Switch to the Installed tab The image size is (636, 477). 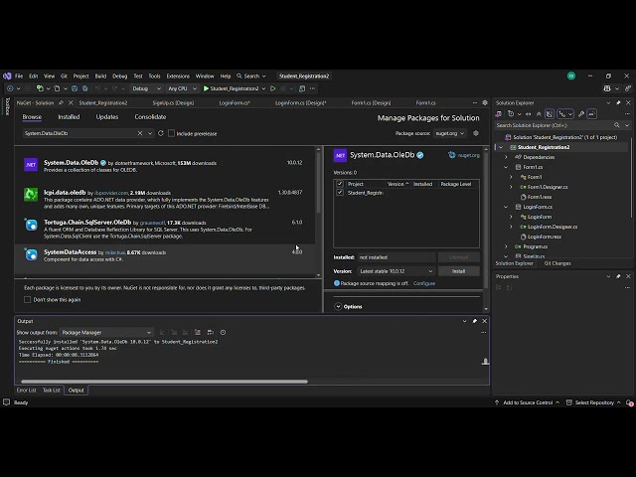(69, 117)
